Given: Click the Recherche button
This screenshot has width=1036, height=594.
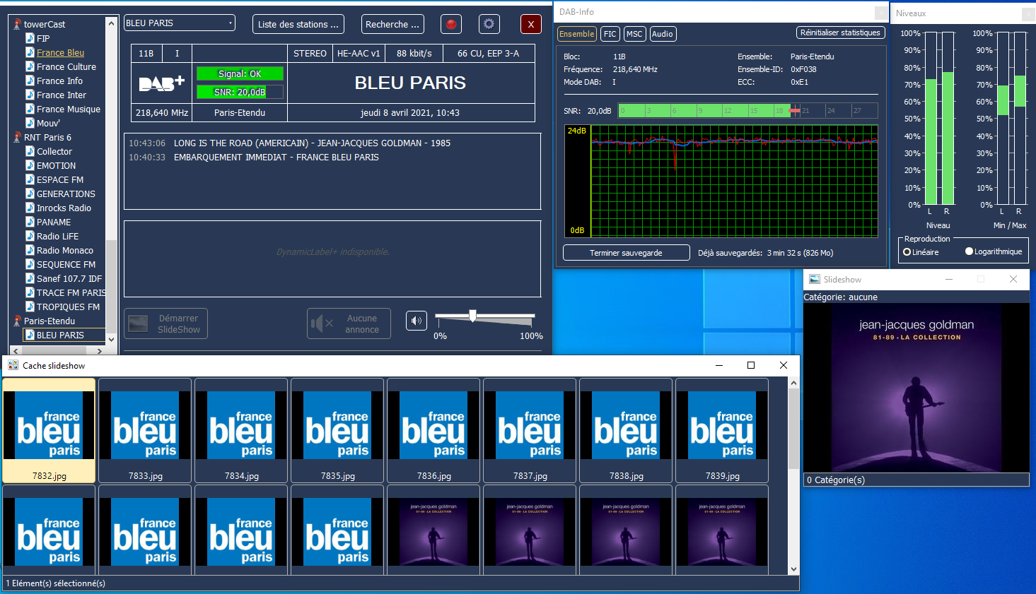Looking at the screenshot, I should pyautogui.click(x=392, y=24).
